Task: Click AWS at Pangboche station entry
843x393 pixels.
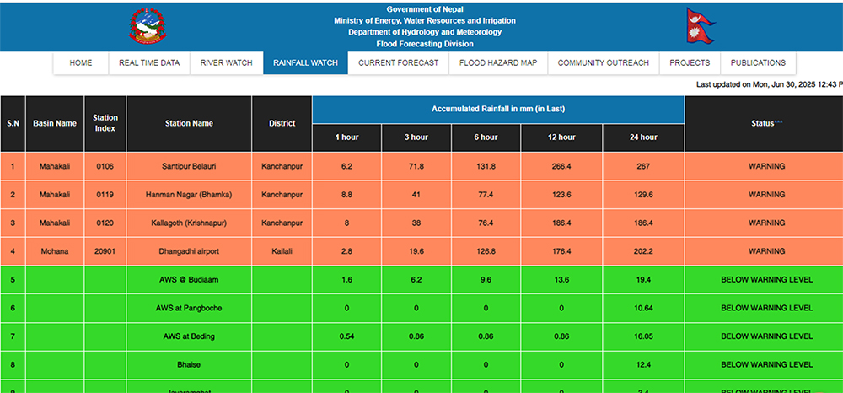Action: (x=189, y=309)
